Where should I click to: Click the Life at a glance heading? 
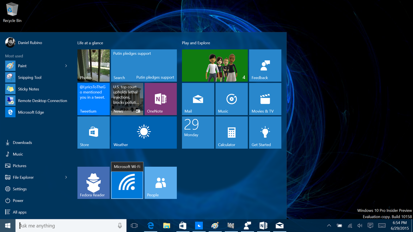90,43
